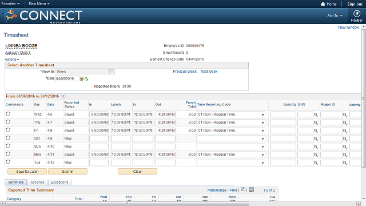Go to Next Week
366x206 pixels.
pos(209,72)
